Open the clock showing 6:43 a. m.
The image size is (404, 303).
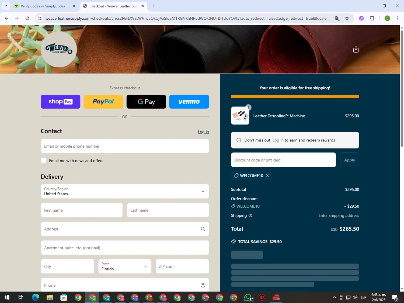tap(379, 297)
